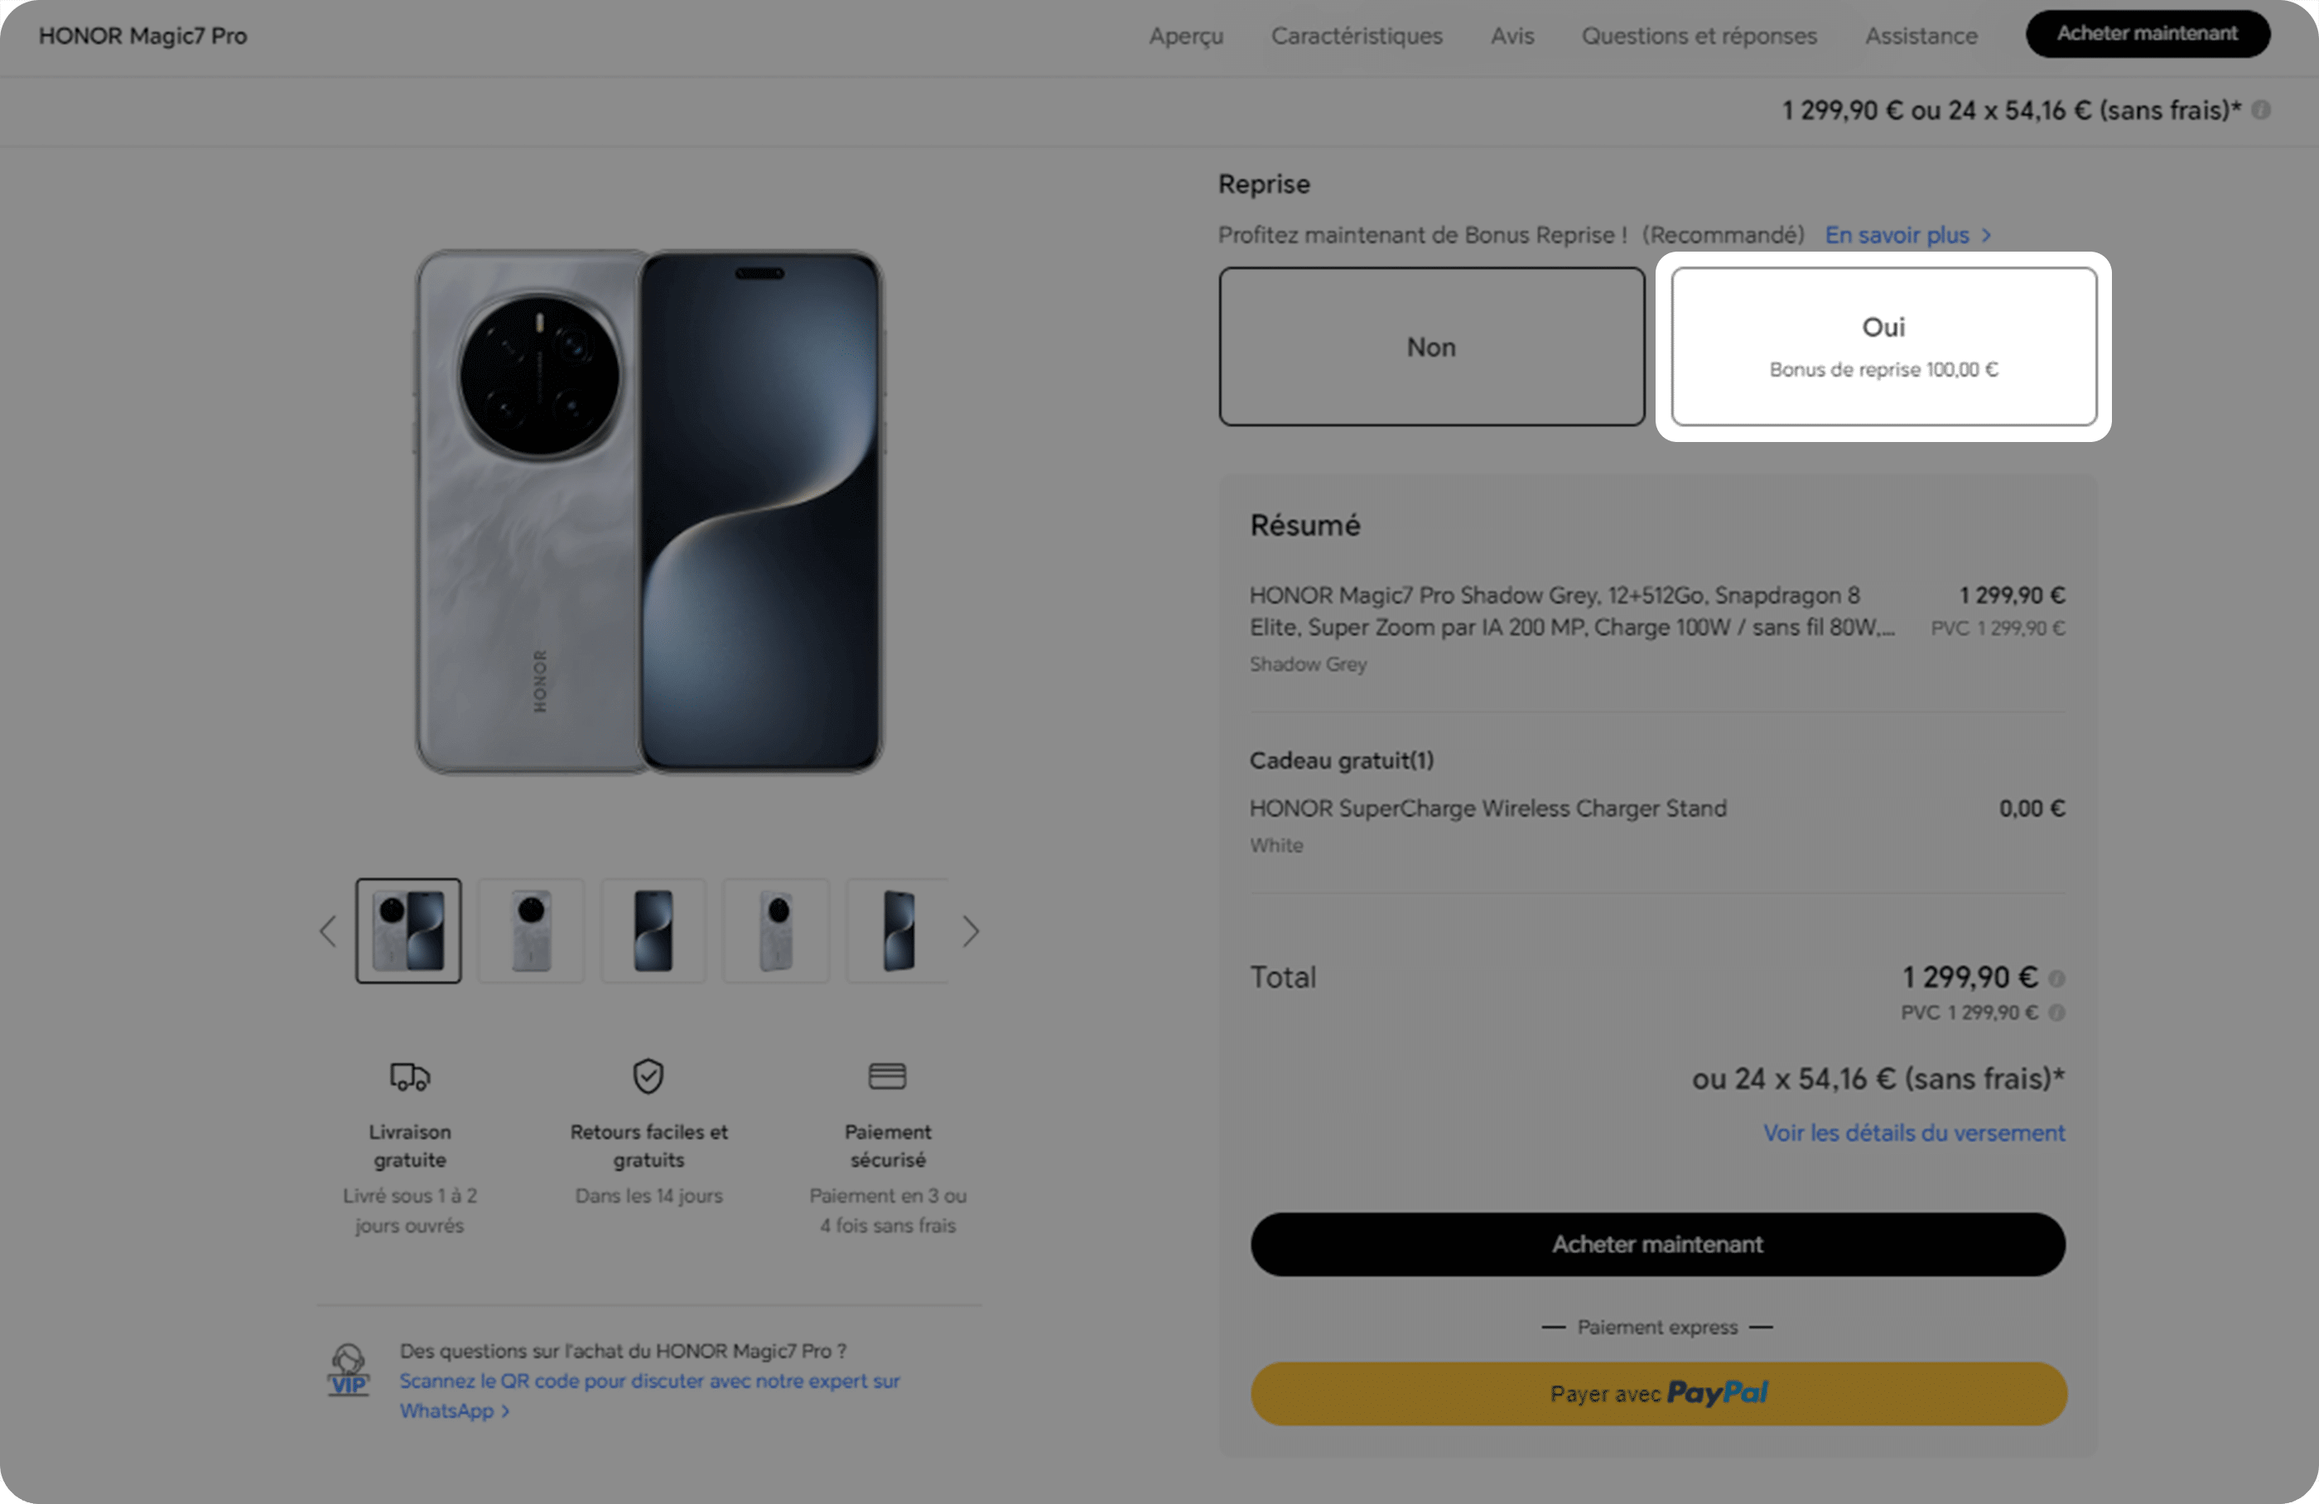The image size is (2319, 1504).
Task: Select the second product thumbnail showing phone back
Action: [531, 931]
